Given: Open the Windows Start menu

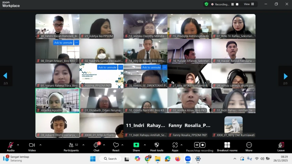Looking at the screenshot, I should click(93, 159).
